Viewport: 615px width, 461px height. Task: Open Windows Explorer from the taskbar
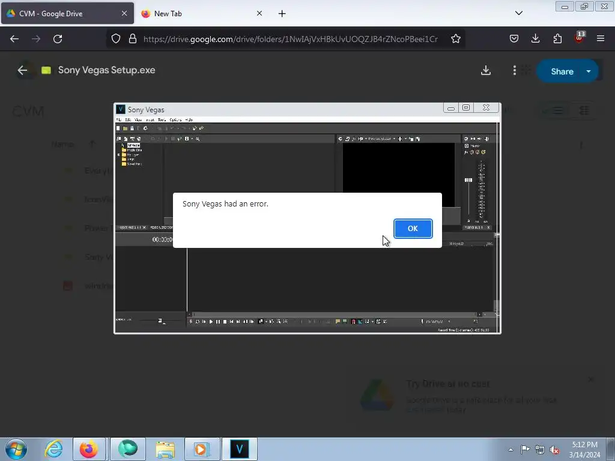[165, 449]
